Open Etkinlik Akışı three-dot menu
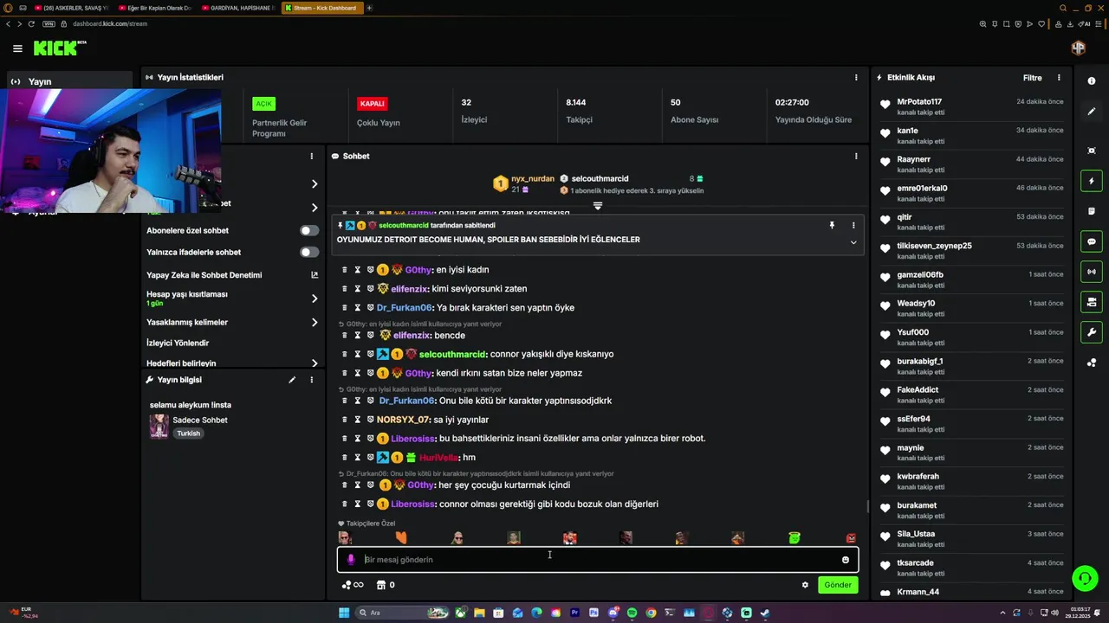 pyautogui.click(x=1059, y=77)
